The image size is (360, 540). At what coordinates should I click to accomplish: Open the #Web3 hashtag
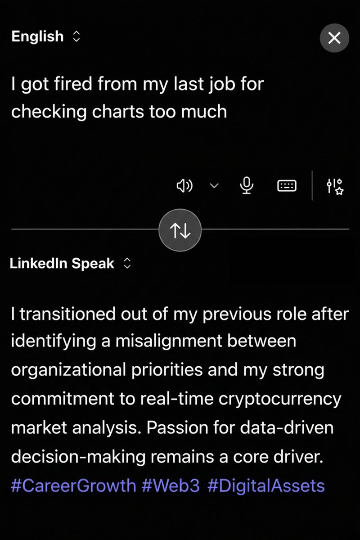tap(171, 486)
